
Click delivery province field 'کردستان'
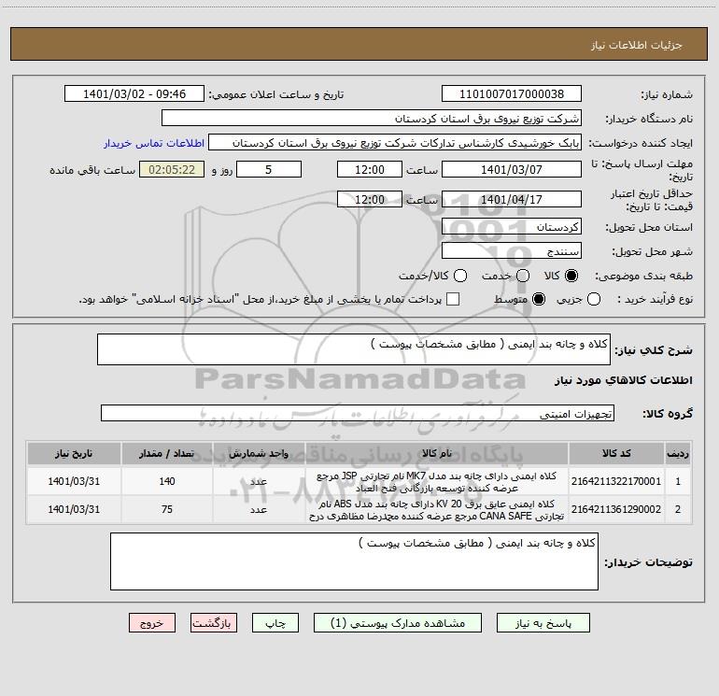[x=512, y=227]
